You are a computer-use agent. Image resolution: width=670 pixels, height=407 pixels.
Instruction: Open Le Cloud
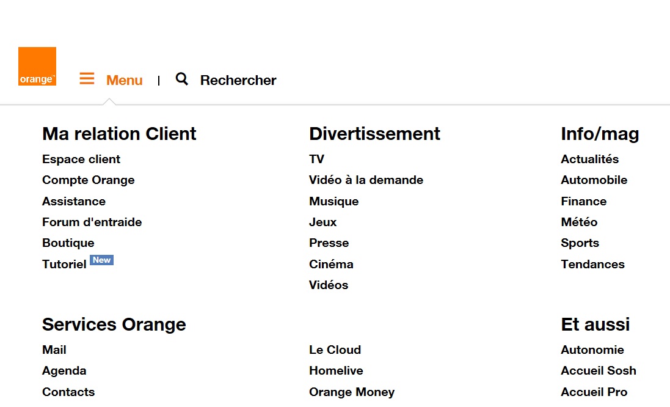[335, 350]
